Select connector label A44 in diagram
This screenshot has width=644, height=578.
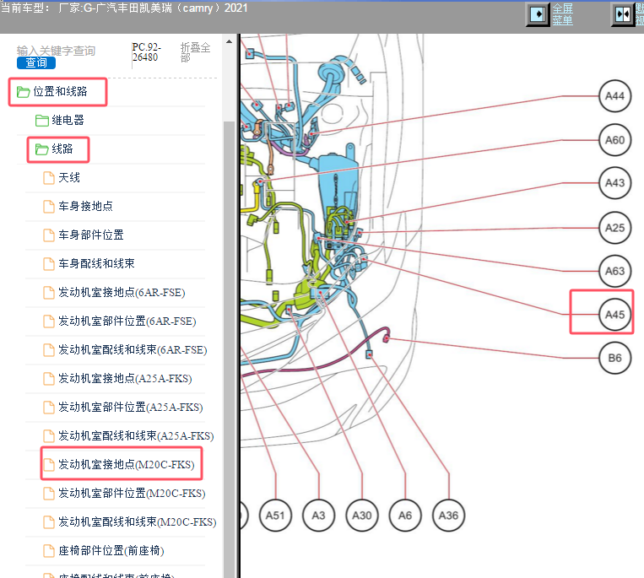pos(614,96)
